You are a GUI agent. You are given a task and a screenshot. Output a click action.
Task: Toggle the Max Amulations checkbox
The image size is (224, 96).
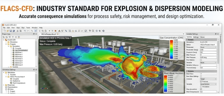click(x=201, y=89)
